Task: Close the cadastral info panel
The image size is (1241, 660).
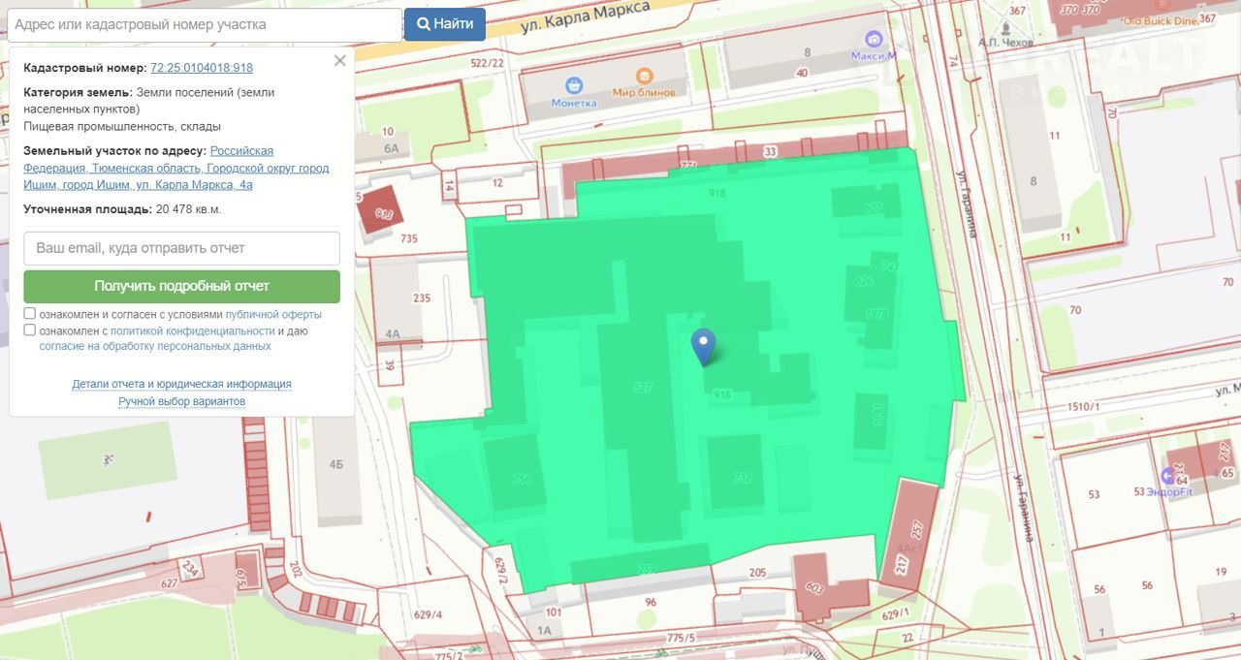Action: pyautogui.click(x=339, y=61)
